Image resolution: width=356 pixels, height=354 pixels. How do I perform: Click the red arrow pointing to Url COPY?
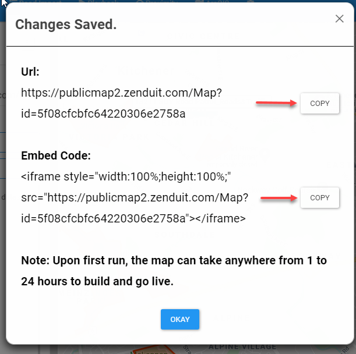276,103
